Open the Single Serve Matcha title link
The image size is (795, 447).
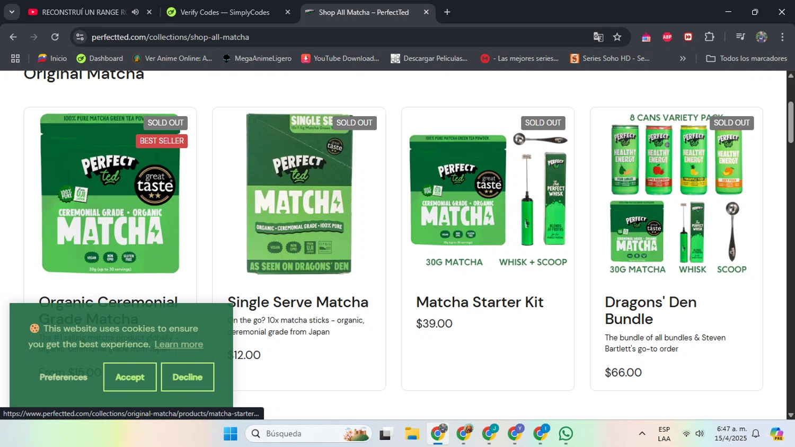(x=298, y=302)
